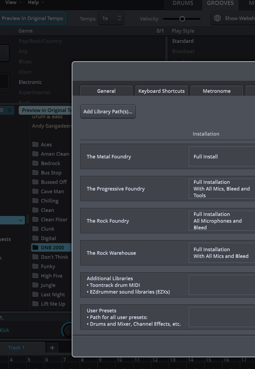Viewport: 255px width, 369px height.
Task: Toggle Preview in Original Tempo at top
Action: [x=32, y=18]
